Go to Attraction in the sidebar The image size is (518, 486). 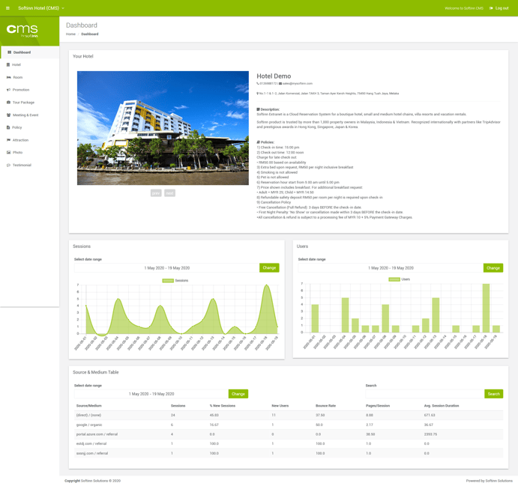pos(20,140)
